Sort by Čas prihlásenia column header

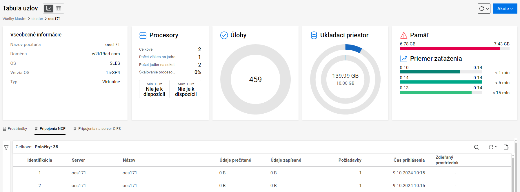coord(409,160)
